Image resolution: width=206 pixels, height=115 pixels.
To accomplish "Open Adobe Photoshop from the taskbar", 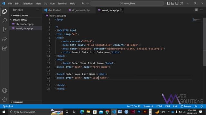I will [139, 112].
